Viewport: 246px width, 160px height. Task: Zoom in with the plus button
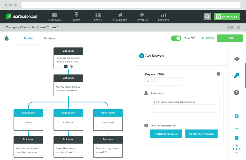[236, 116]
